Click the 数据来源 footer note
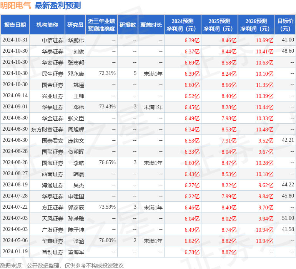Viewport: 296px width, 269px height. coord(62,266)
